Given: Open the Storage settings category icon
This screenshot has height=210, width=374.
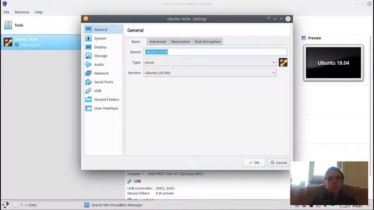Looking at the screenshot, I should 88,56.
